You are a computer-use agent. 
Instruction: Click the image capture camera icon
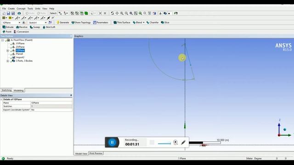(x=19, y=13)
